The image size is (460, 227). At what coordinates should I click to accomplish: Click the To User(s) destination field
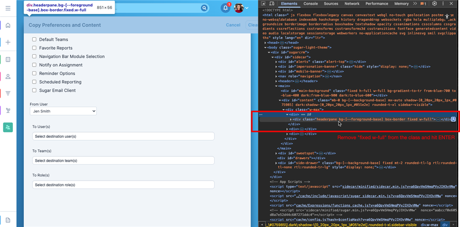click(x=123, y=136)
